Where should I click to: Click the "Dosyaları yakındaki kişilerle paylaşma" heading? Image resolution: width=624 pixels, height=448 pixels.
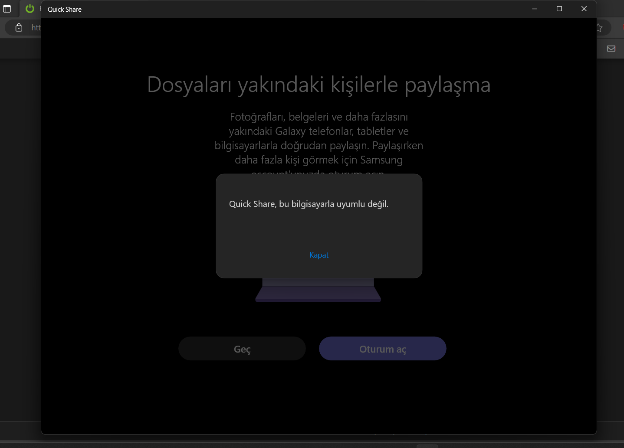[319, 85]
